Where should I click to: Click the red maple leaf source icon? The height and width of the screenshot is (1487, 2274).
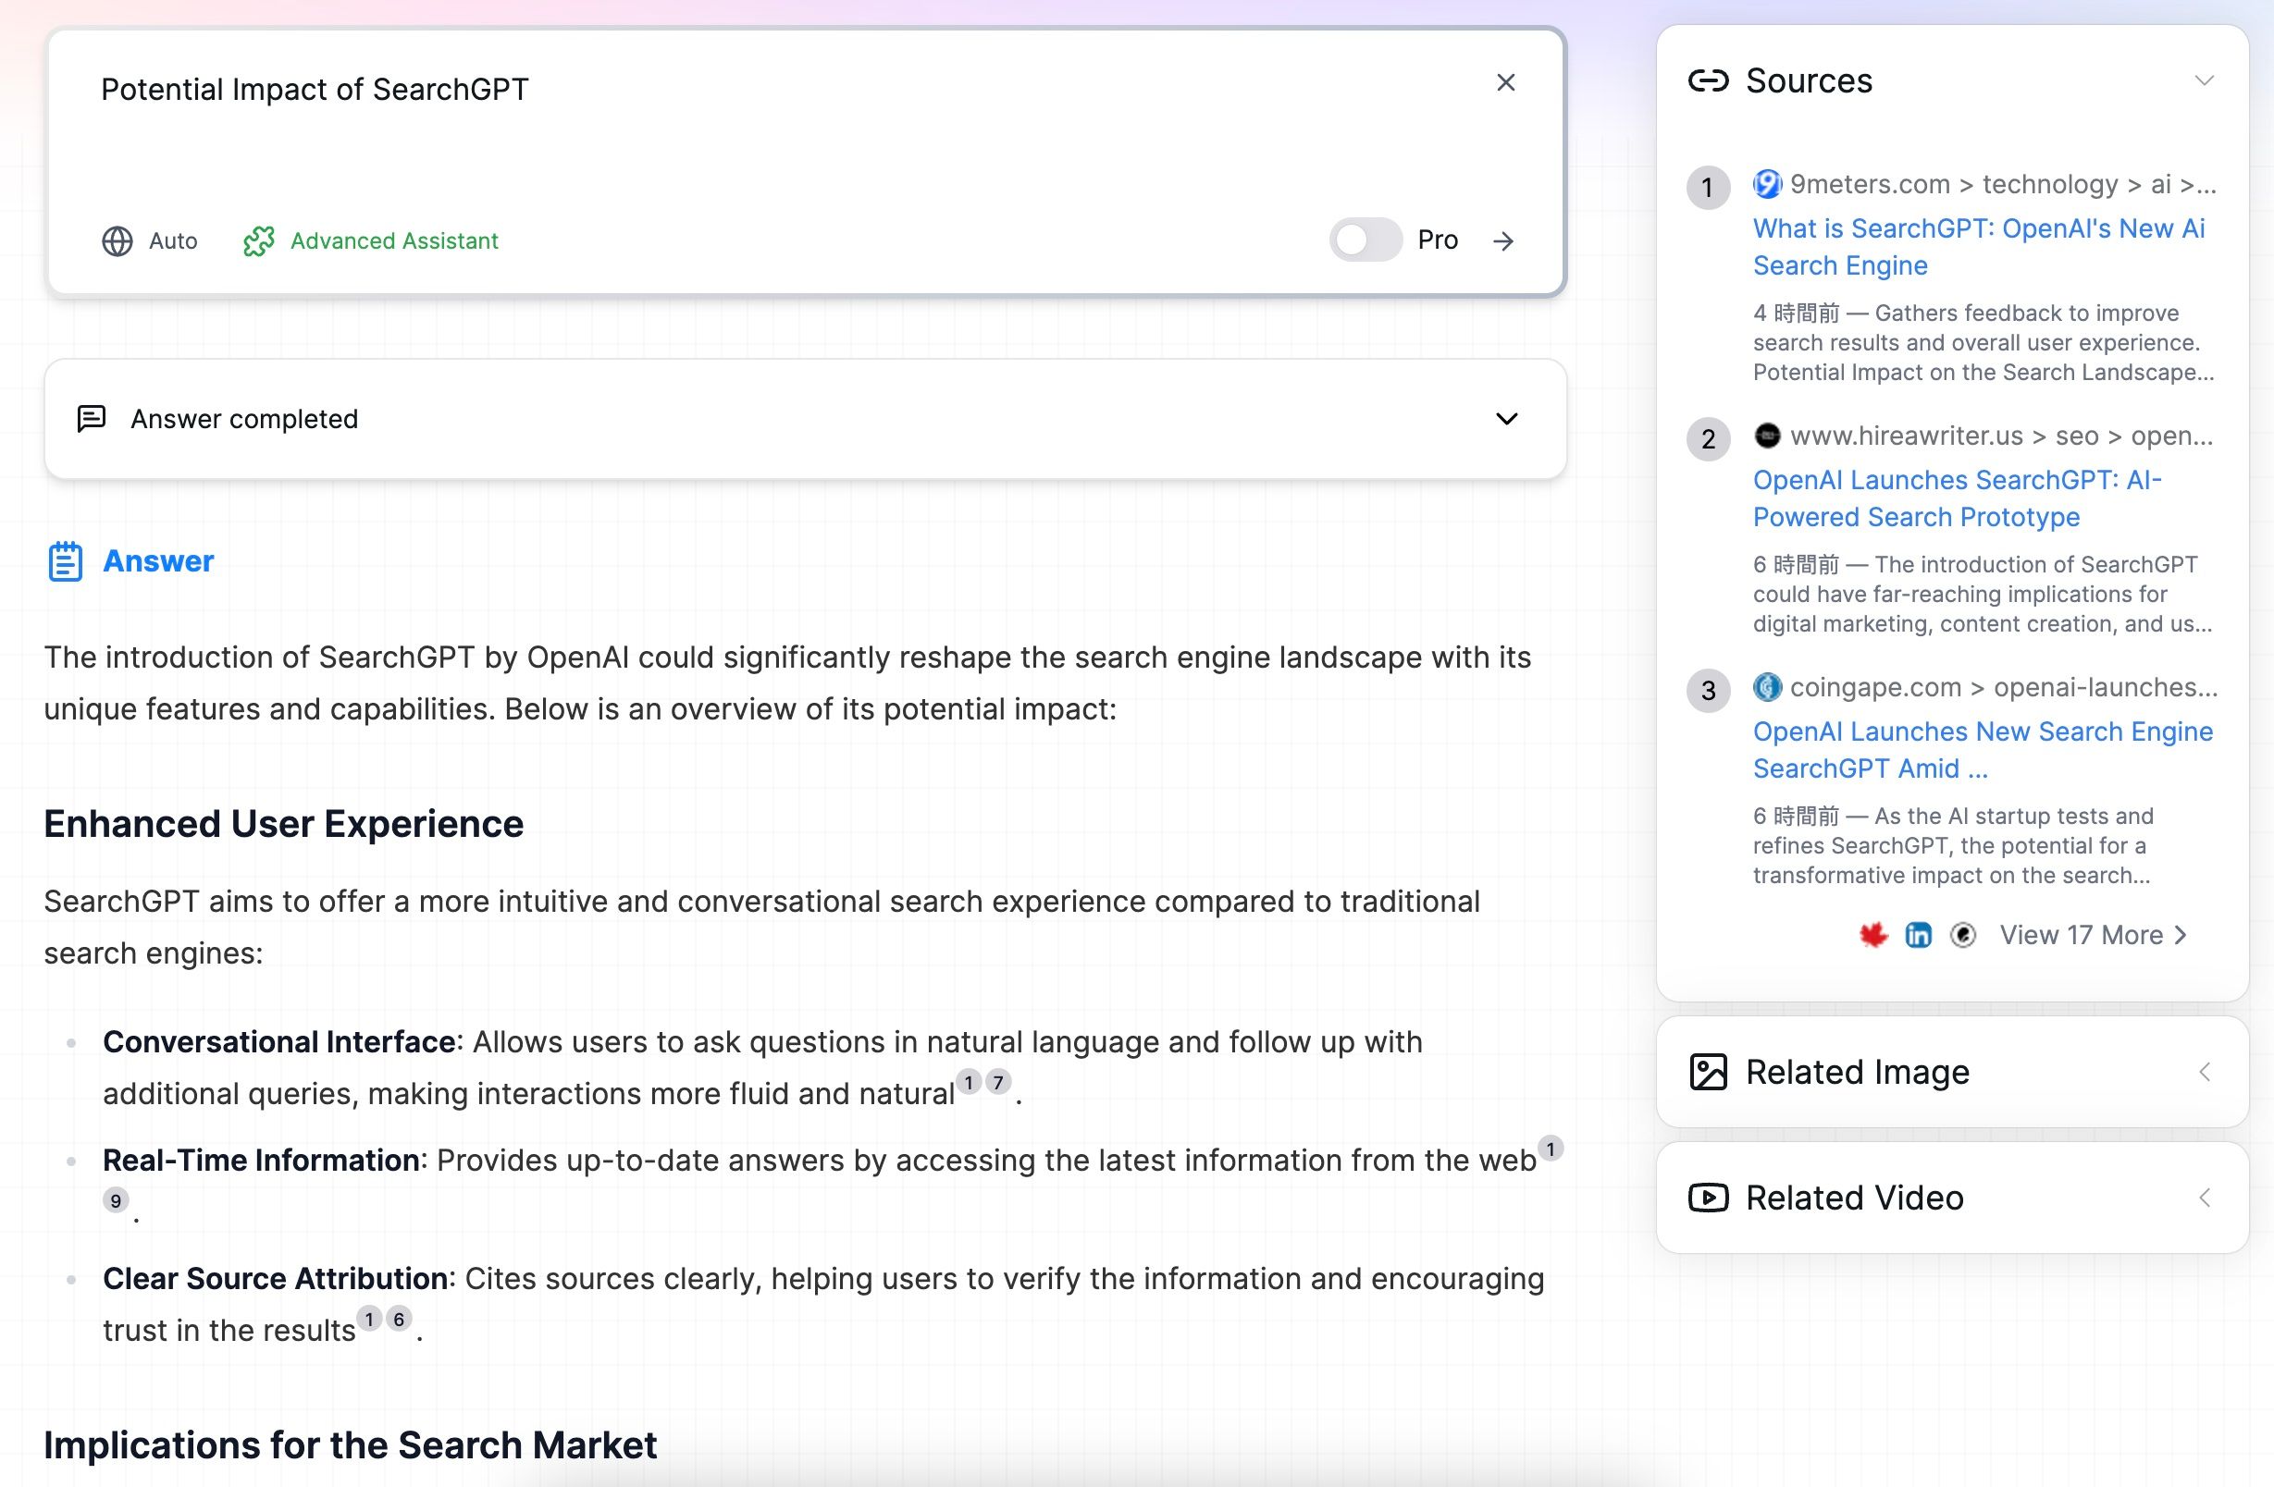click(x=1873, y=935)
